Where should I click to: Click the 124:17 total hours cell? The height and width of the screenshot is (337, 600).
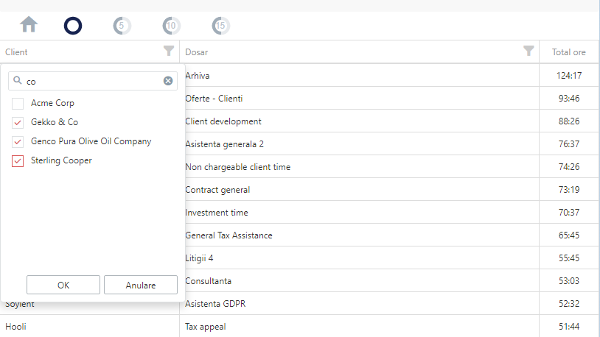(x=569, y=75)
